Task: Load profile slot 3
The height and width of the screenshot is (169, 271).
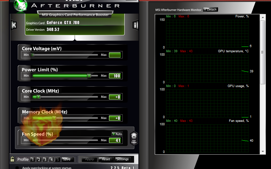Action: tap(45, 159)
